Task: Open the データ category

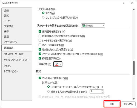Action: (x=17, y=21)
